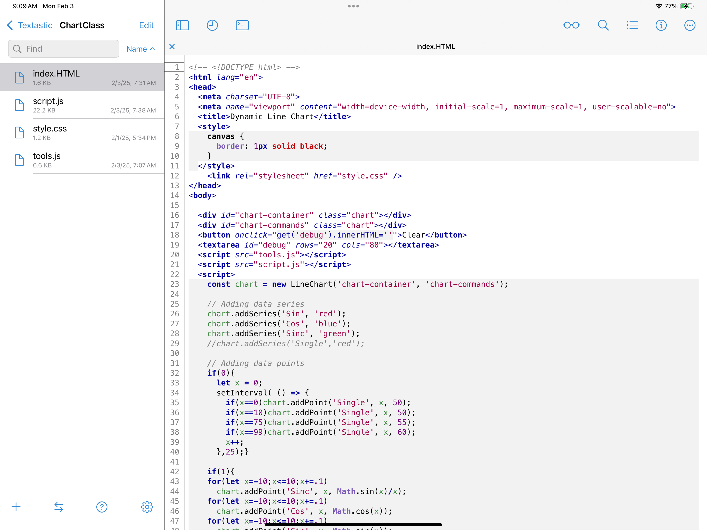
Task: Go back to Textastic
Action: tap(29, 25)
